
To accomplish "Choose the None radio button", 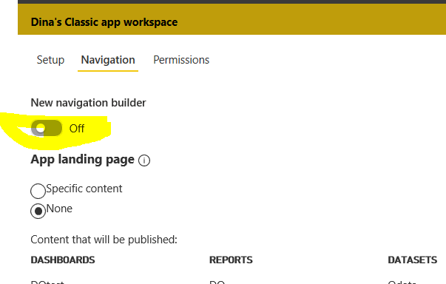I will (38, 211).
